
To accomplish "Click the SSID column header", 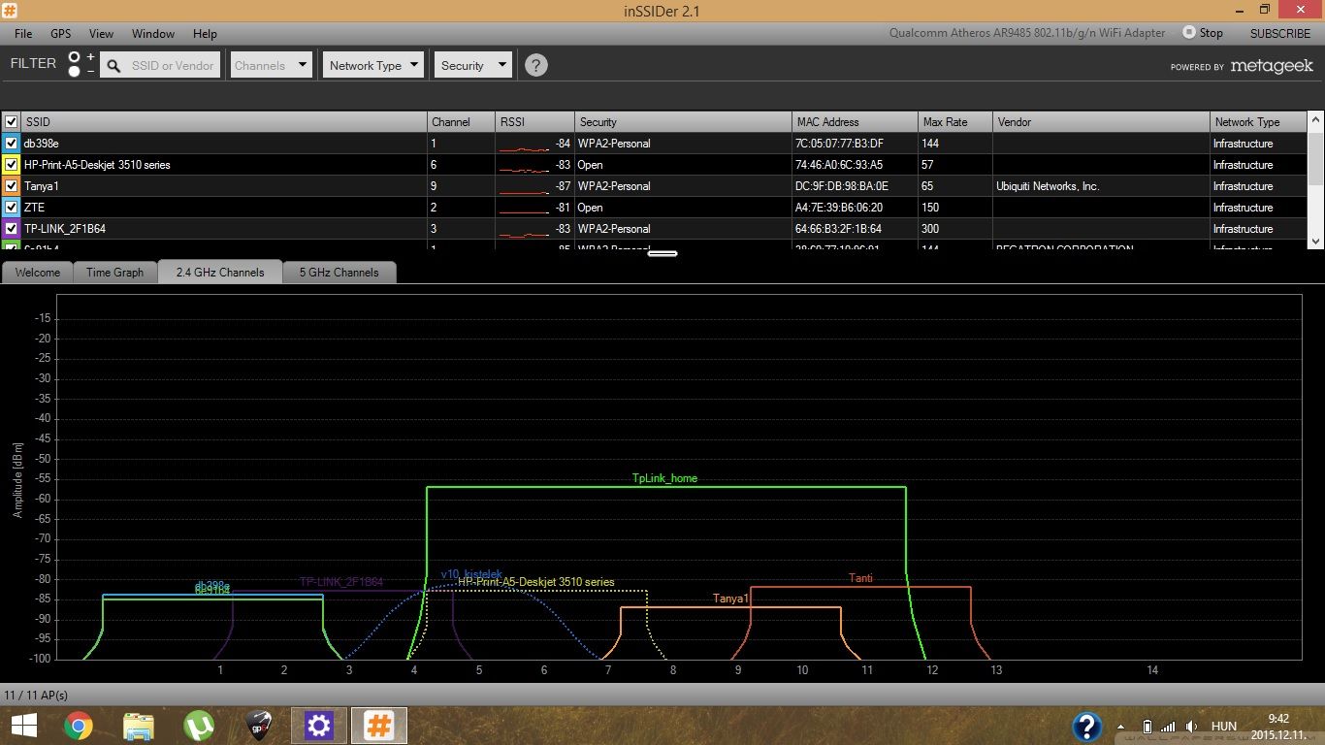I will tap(224, 122).
